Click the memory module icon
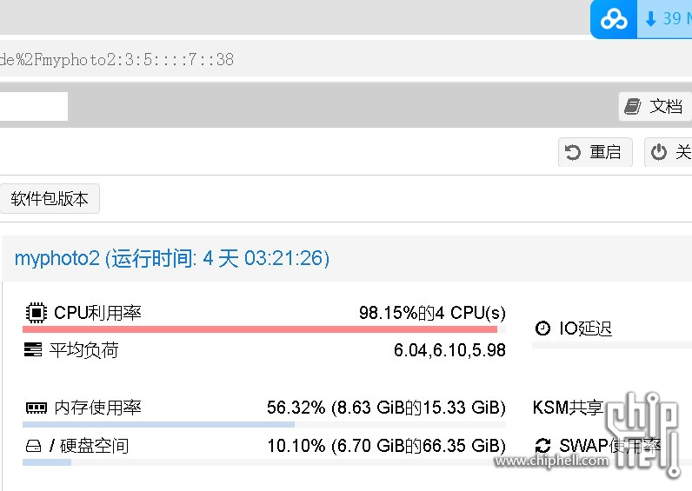Viewport: 692px width, 491px height. click(x=37, y=408)
